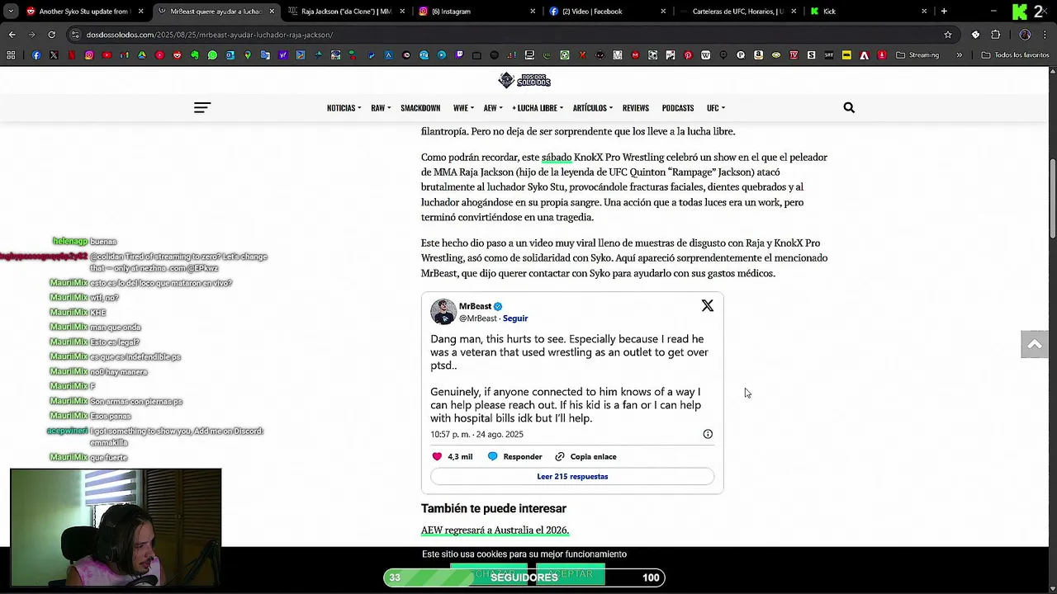Go back using the browser back arrow
Screen dimensions: 1057x594
(x=12, y=35)
